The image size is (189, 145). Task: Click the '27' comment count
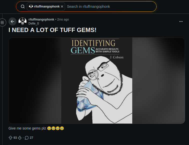[x=31, y=137]
